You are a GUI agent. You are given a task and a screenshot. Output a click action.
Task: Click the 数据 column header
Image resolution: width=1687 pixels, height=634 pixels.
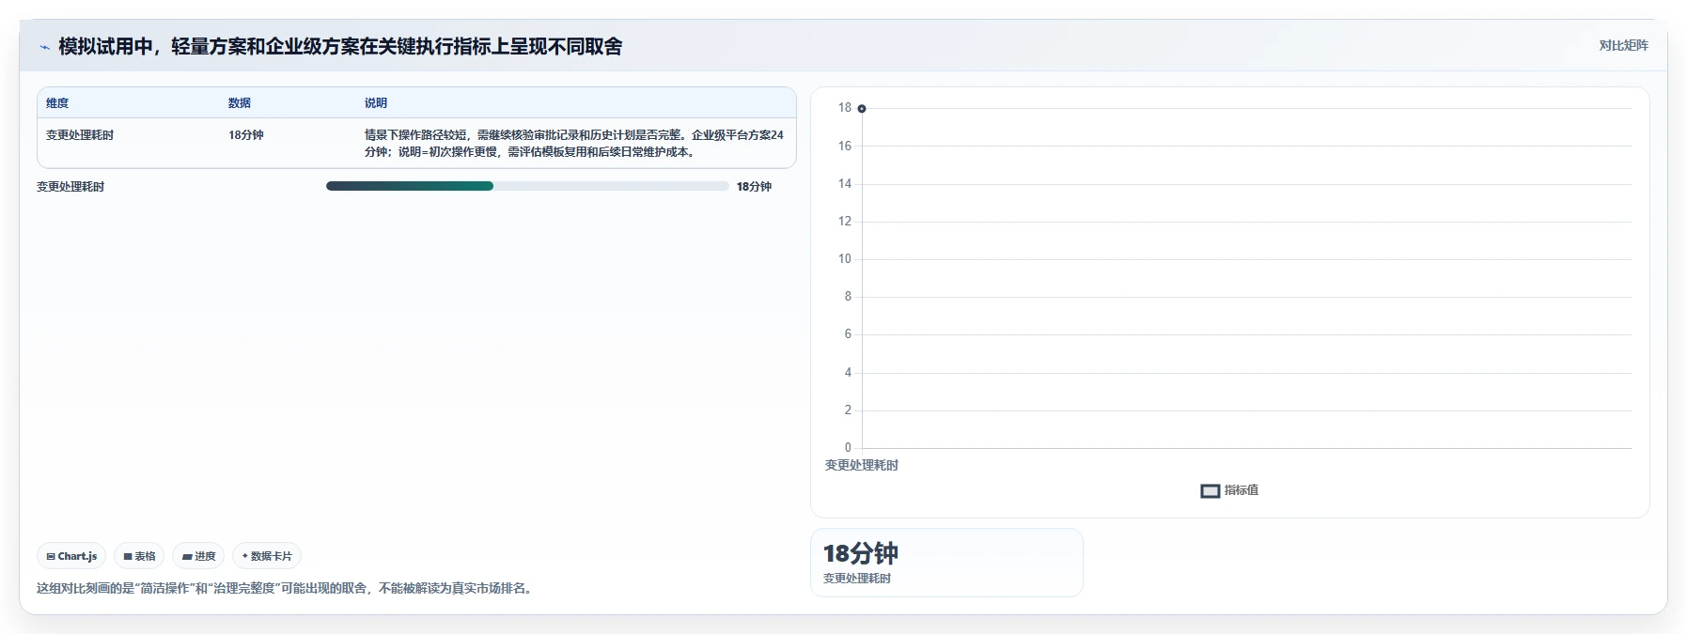tap(240, 103)
